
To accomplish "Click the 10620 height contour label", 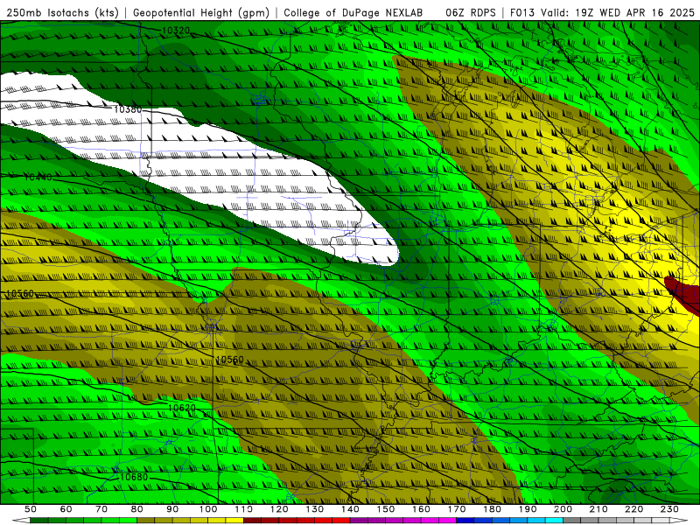I will 182,408.
